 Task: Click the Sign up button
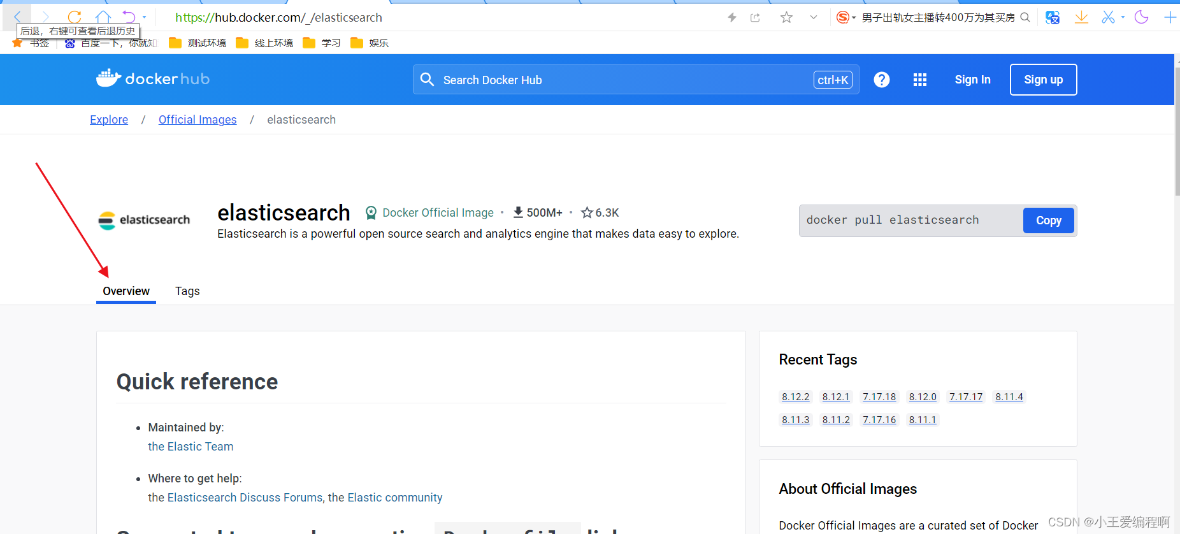pyautogui.click(x=1043, y=80)
